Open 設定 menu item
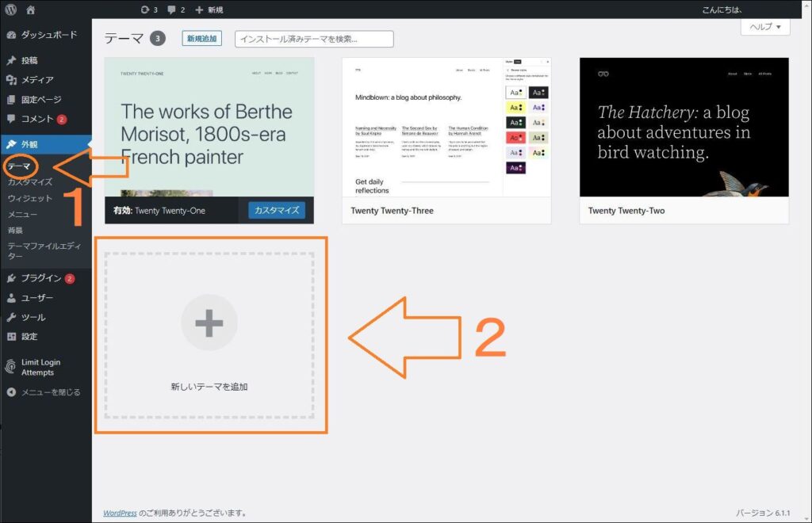This screenshot has height=523, width=812. click(x=29, y=336)
